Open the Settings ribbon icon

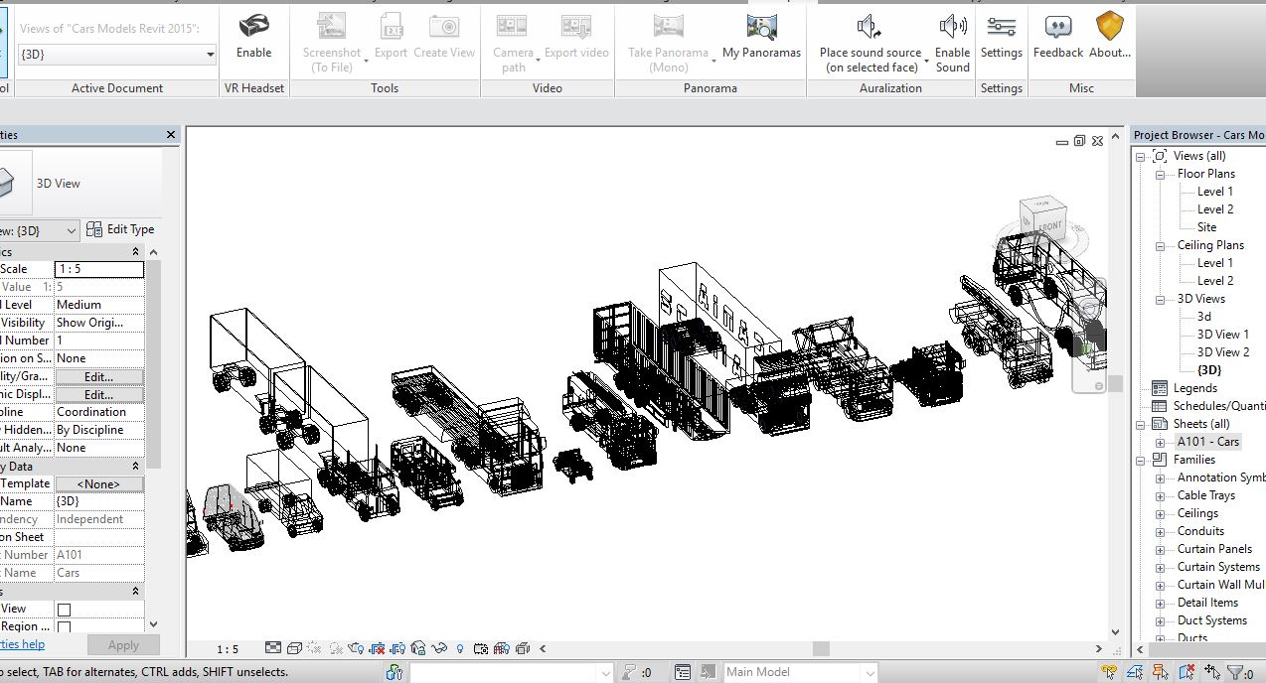coord(1001,28)
